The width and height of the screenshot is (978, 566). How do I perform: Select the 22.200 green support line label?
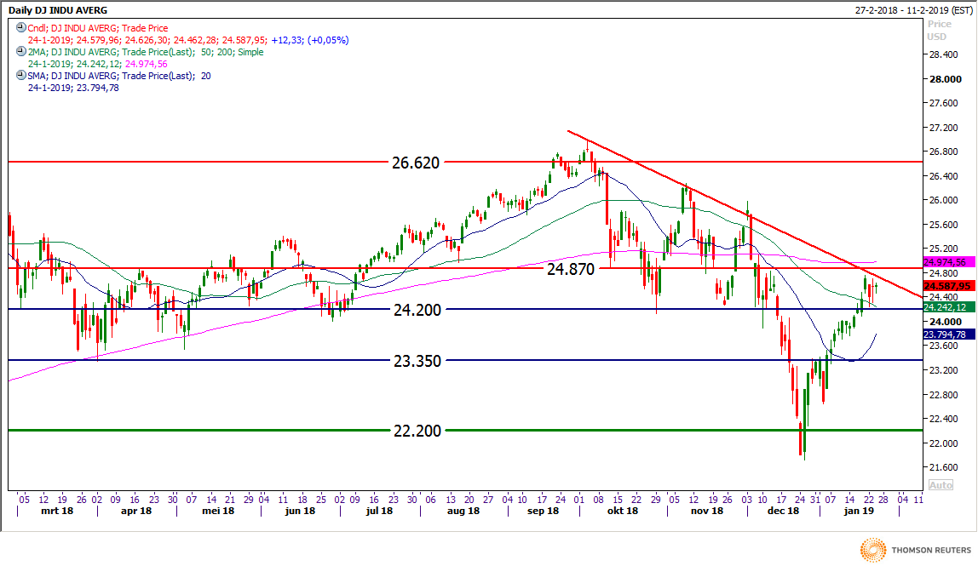click(417, 431)
